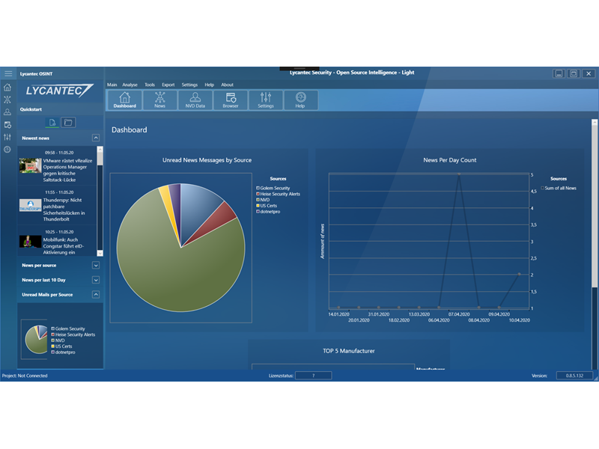Open the Dashboard toolbar button
Image resolution: width=599 pixels, height=449 pixels.
click(x=124, y=100)
